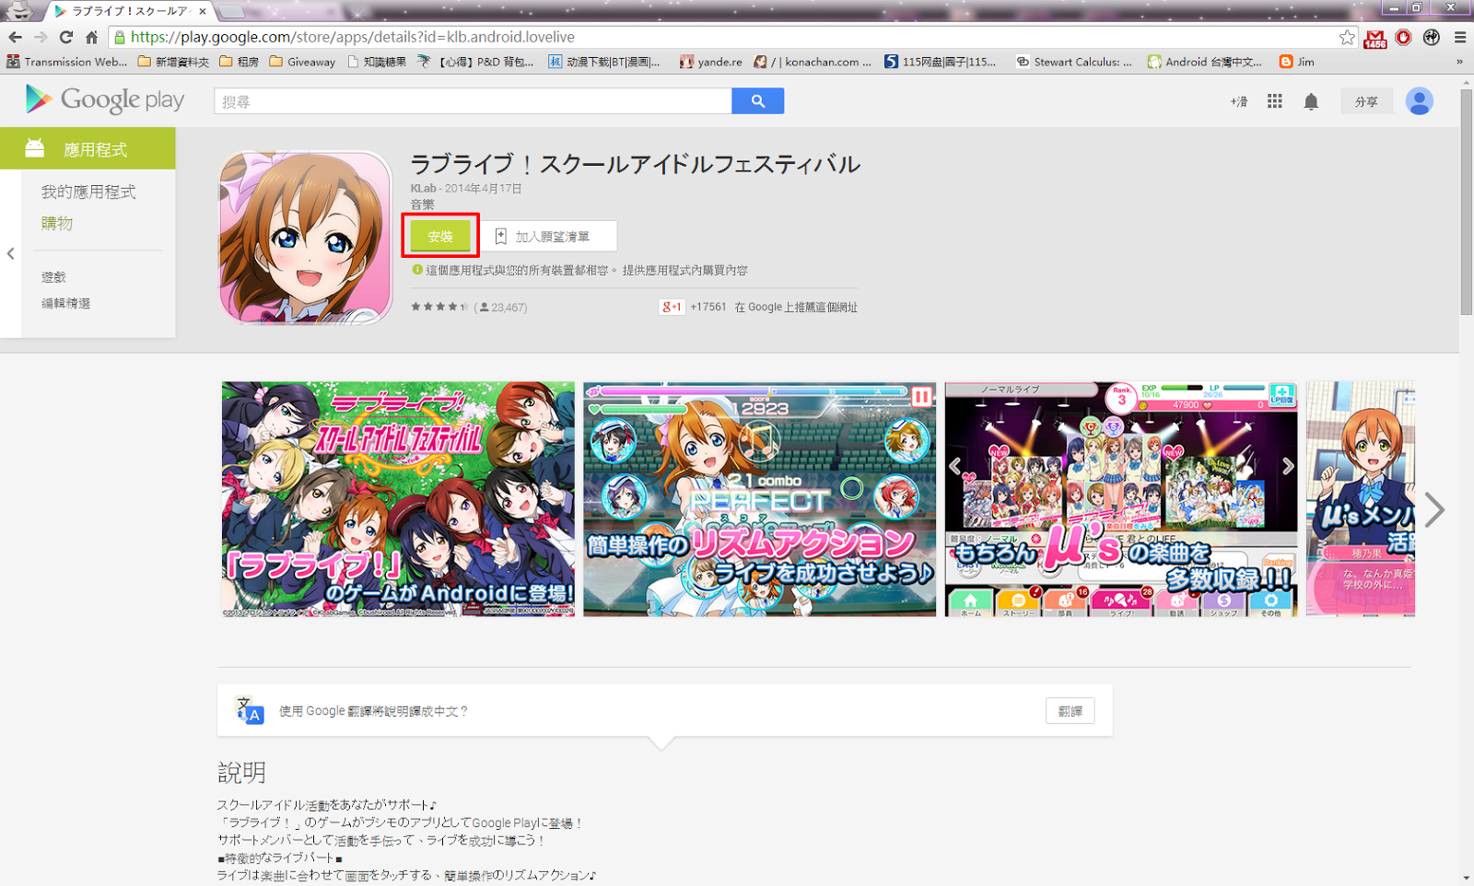Click the 翻譯 translate button
Screen dimensions: 1474x886
[1070, 711]
